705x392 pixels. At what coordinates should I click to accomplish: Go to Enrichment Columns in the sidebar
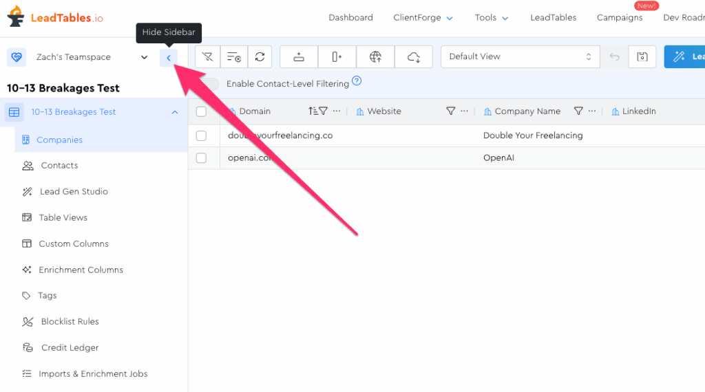(81, 270)
